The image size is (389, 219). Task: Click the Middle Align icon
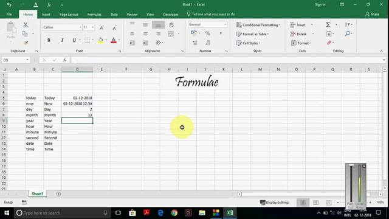145,24
